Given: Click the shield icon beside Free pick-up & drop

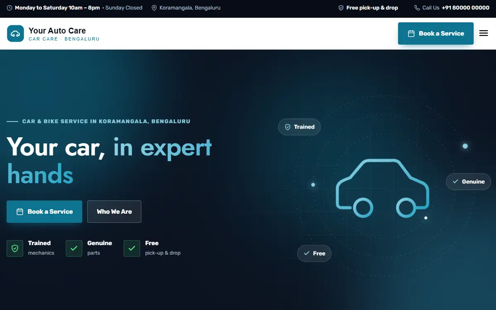Looking at the screenshot, I should click(341, 8).
